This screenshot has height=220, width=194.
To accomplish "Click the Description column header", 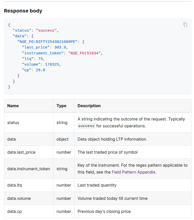I will pyautogui.click(x=89, y=106).
